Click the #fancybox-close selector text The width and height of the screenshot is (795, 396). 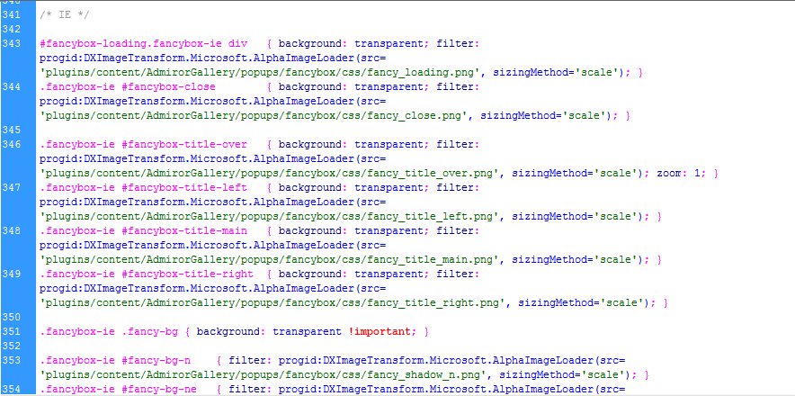pos(168,86)
